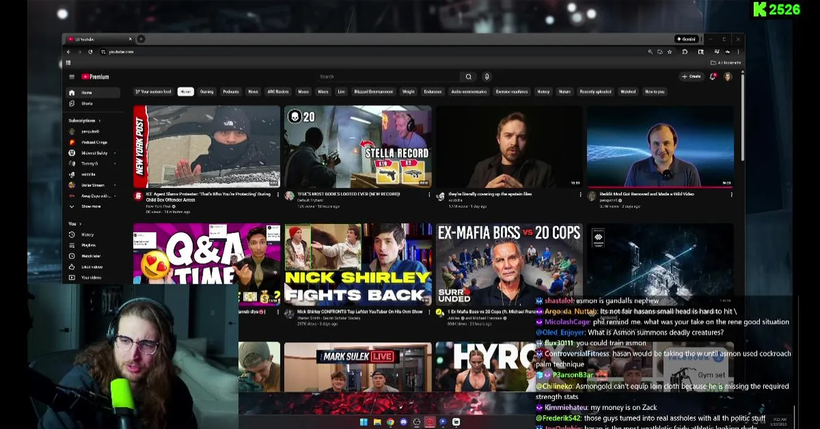Viewport: 820px width, 429px height.
Task: Open the Stella Record video thumbnail
Action: 358,147
